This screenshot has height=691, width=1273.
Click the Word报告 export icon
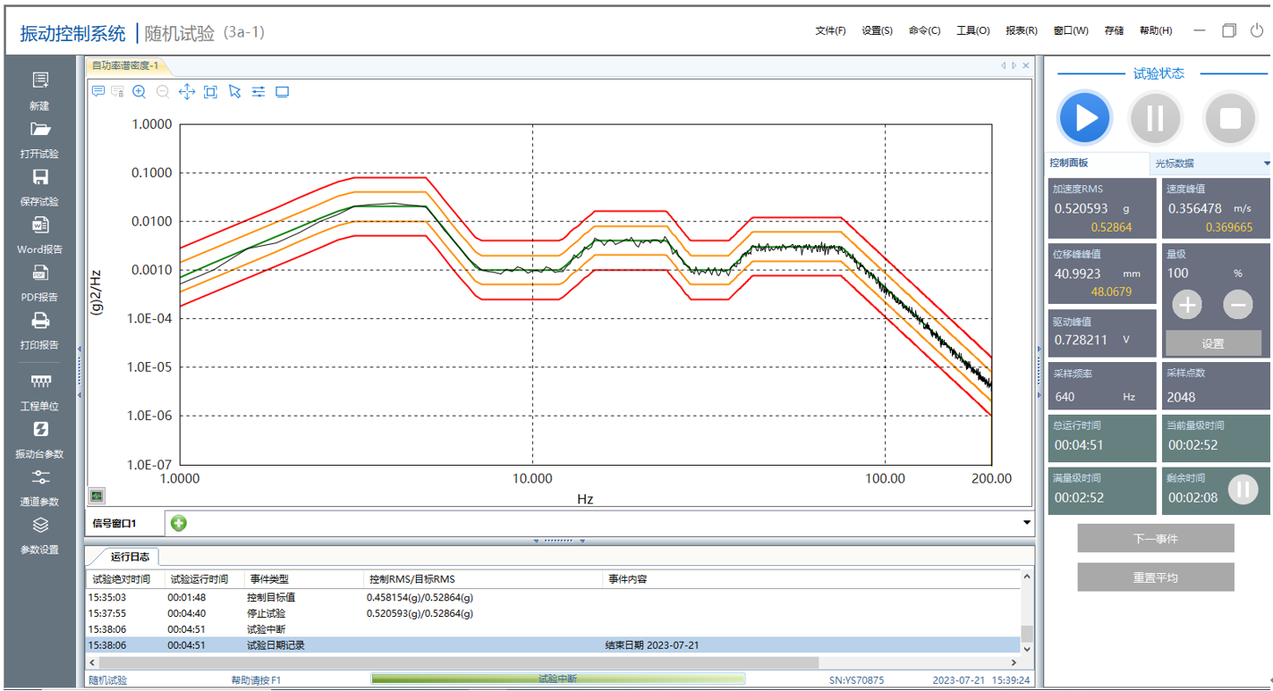40,225
